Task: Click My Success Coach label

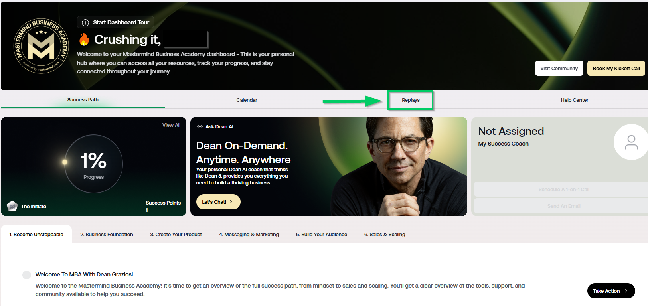Action: [x=503, y=144]
